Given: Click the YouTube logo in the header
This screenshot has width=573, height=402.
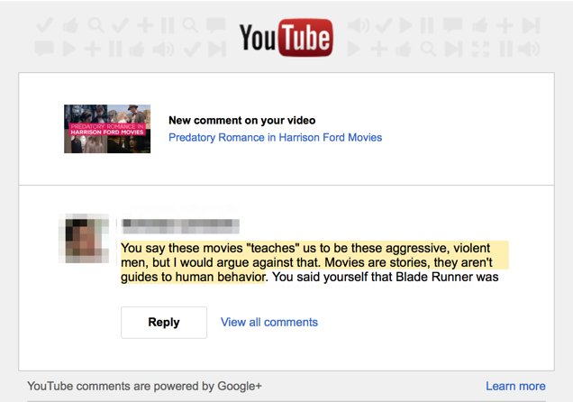Looking at the screenshot, I should (286, 38).
